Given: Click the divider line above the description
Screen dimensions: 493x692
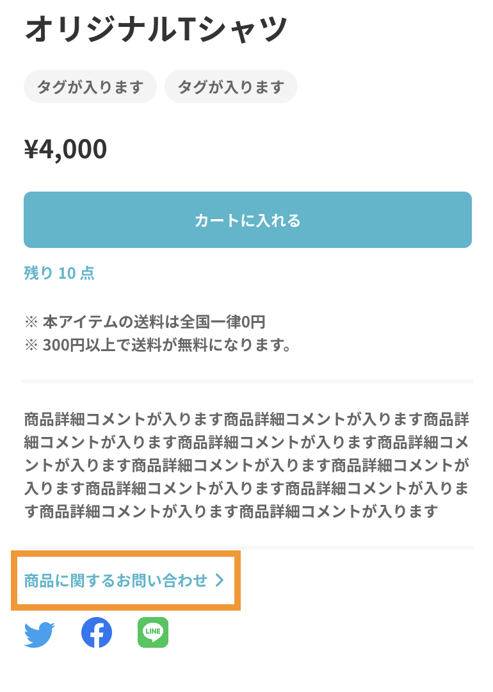Looking at the screenshot, I should [x=248, y=381].
